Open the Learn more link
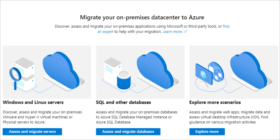280x140 pixels. coord(172,32)
